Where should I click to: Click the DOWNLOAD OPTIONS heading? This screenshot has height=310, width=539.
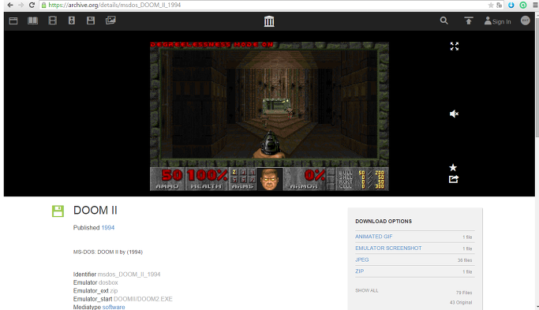tap(384, 222)
